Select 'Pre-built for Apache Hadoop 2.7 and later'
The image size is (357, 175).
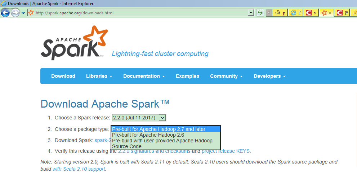coord(166,129)
